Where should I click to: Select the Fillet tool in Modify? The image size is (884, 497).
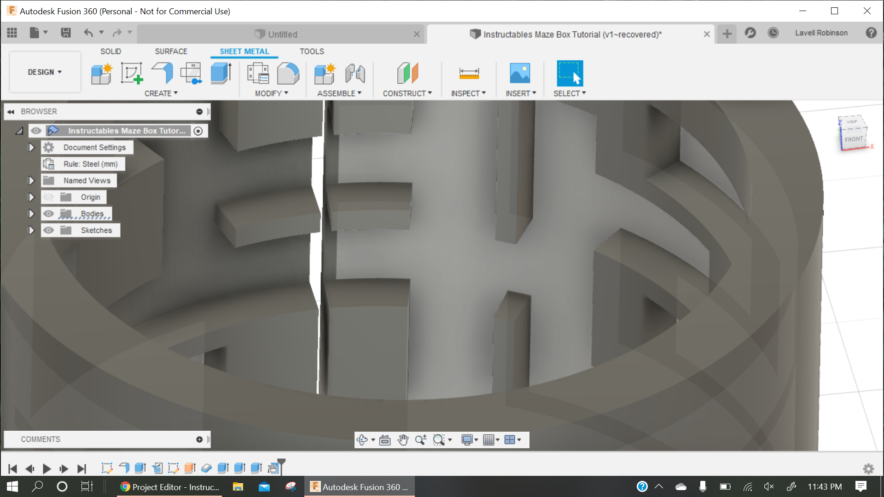click(x=288, y=74)
